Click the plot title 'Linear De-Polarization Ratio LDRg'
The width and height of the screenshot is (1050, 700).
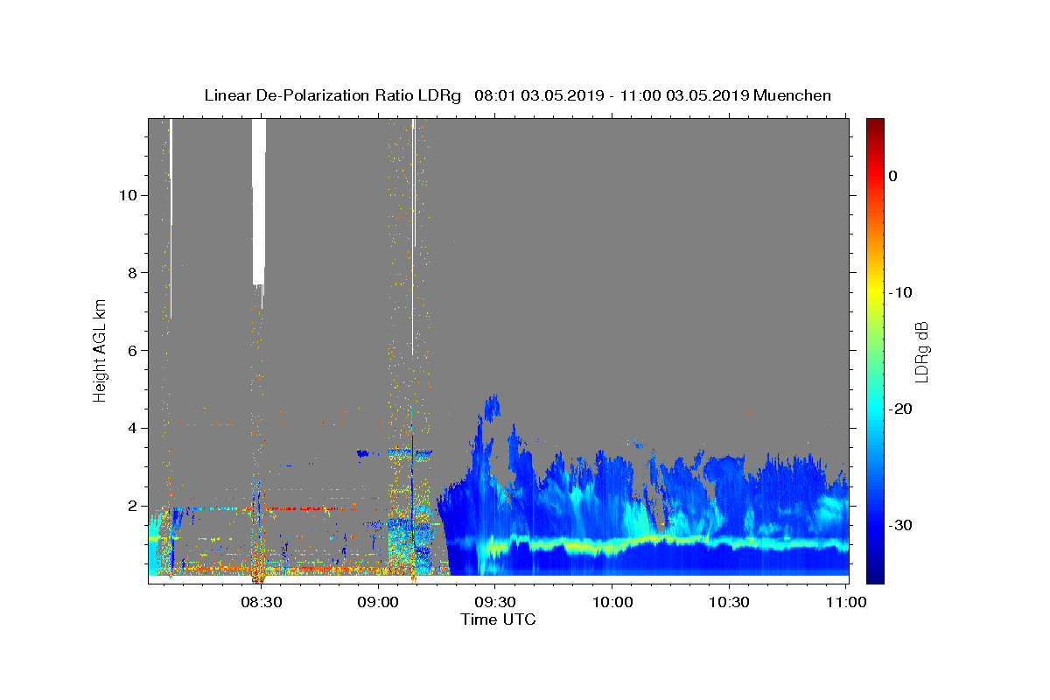pos(332,95)
